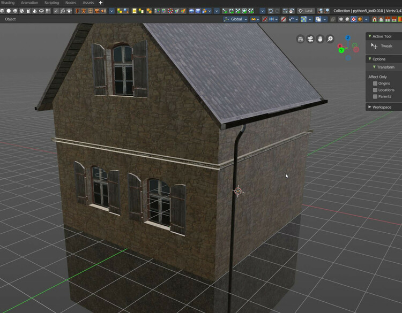The height and width of the screenshot is (313, 402).
Task: Select the Tweak tool icon
Action: [x=374, y=46]
